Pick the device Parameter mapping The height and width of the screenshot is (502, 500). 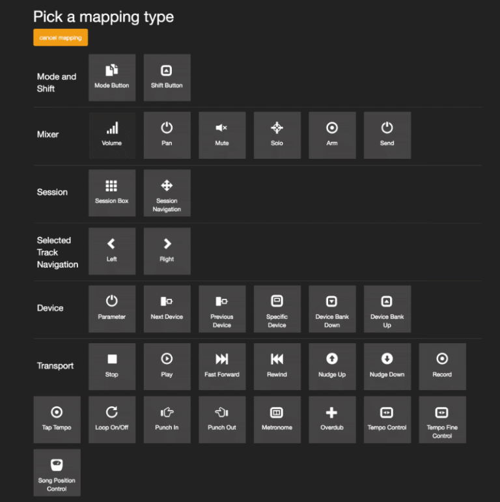click(x=112, y=309)
